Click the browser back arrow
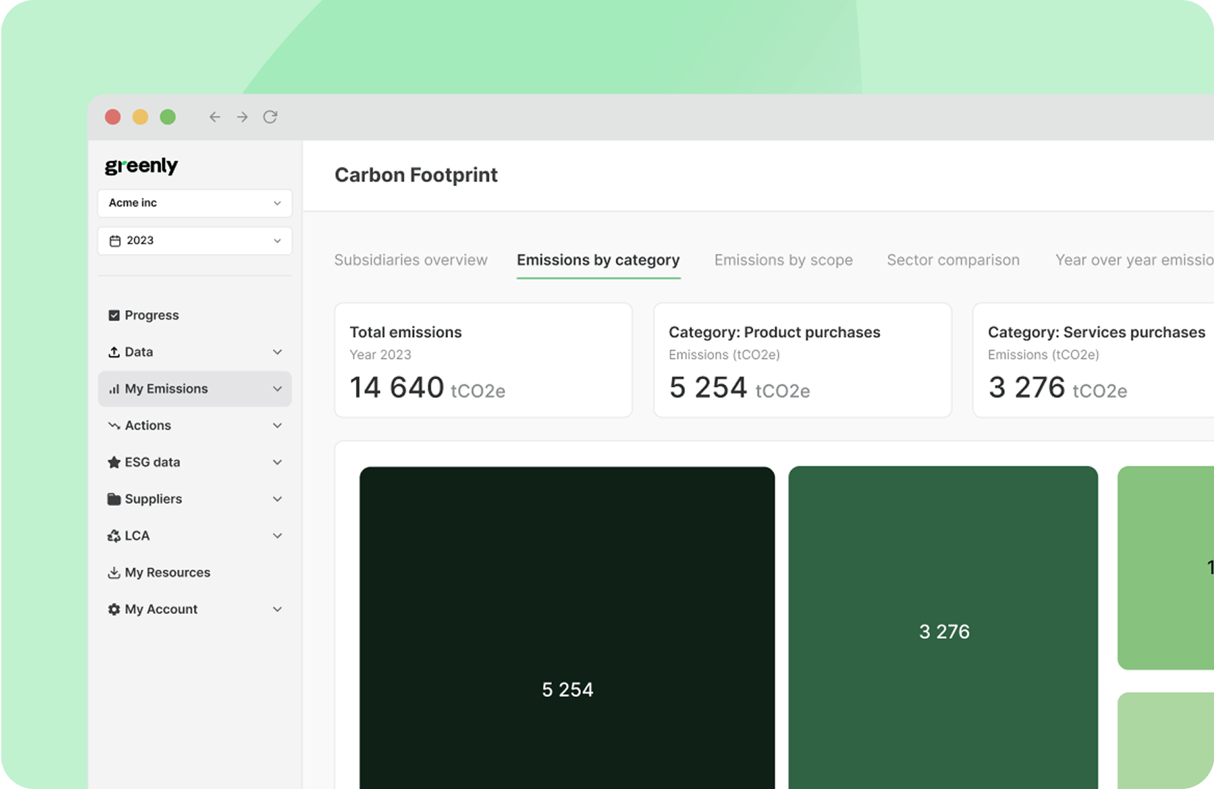 (x=215, y=117)
